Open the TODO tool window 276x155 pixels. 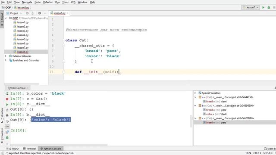pyautogui.click(x=13, y=149)
